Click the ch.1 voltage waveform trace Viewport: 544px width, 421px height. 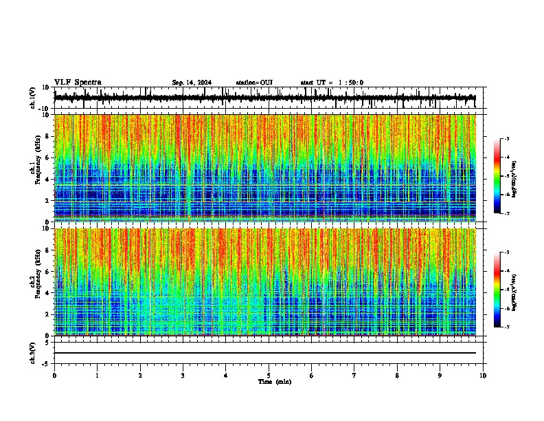pyautogui.click(x=264, y=98)
